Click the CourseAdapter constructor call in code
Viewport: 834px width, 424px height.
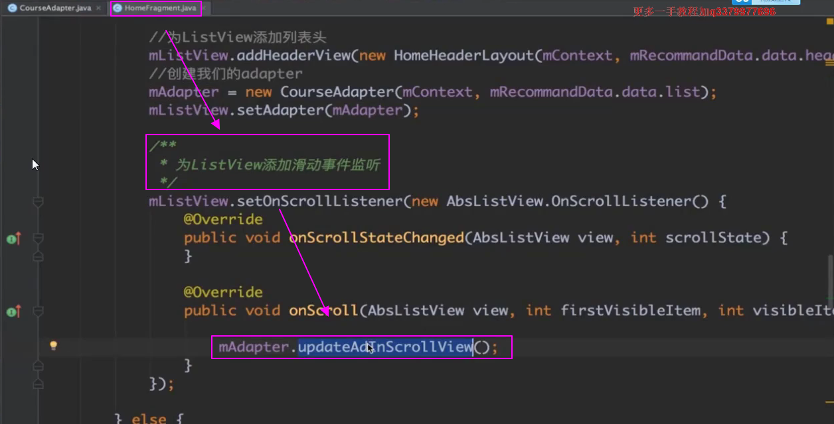(x=337, y=92)
